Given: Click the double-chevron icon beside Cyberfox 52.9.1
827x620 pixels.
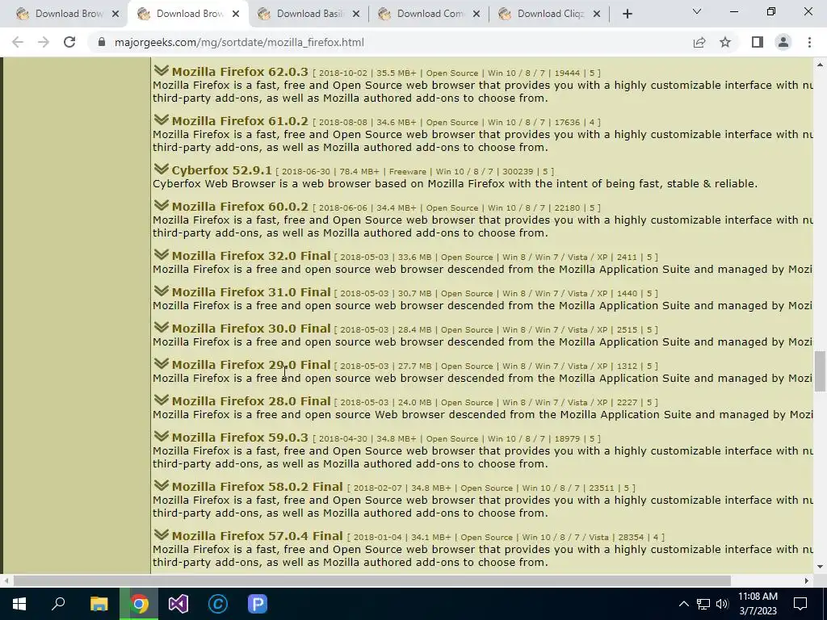Looking at the screenshot, I should coord(162,169).
